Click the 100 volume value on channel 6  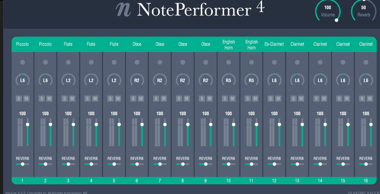[137, 114]
